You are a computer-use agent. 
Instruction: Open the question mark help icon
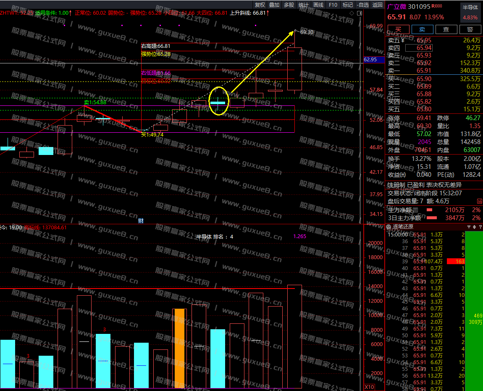[x=480, y=227]
